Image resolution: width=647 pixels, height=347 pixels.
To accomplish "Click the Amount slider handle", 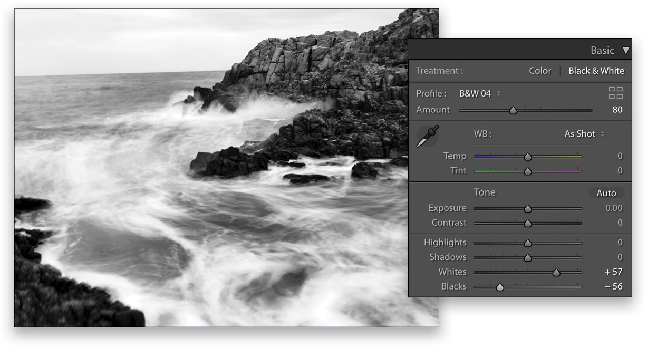I will pyautogui.click(x=514, y=110).
